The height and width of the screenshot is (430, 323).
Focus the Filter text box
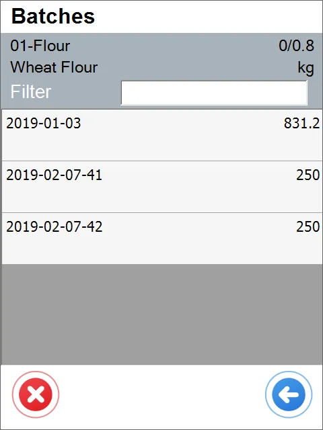[214, 93]
